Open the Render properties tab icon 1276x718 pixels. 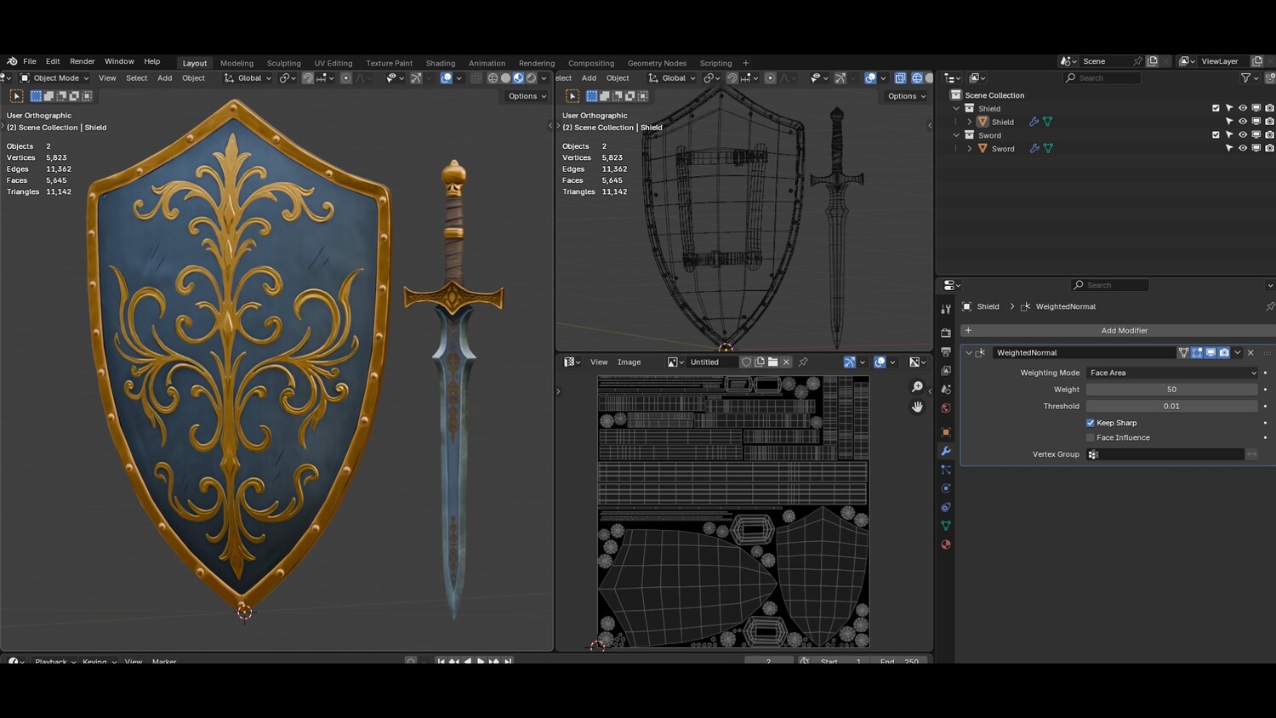pyautogui.click(x=946, y=333)
